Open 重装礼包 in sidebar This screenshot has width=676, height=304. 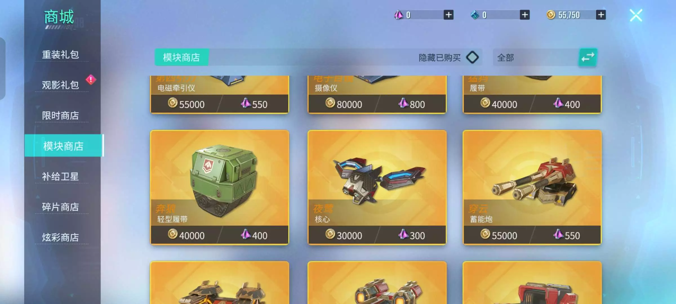61,55
